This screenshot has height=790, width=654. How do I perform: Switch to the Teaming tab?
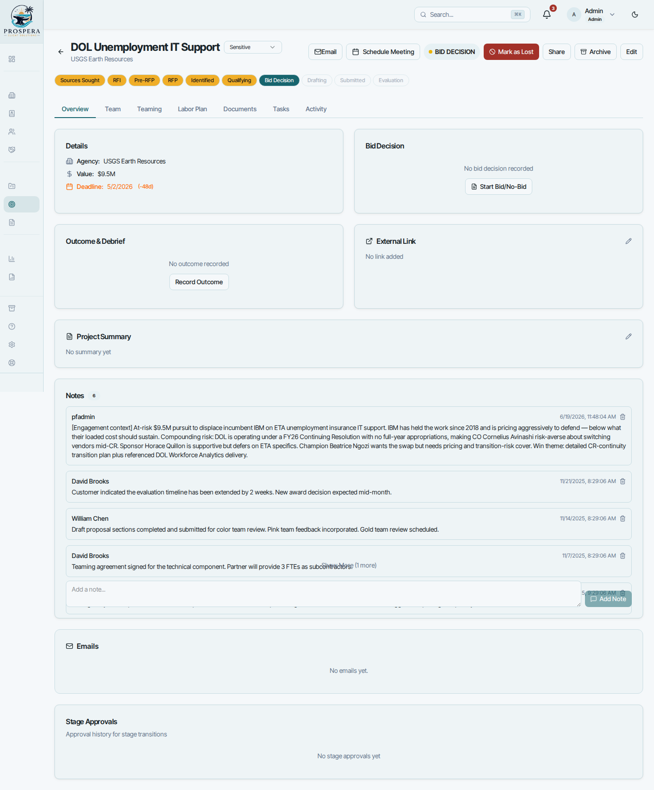149,109
